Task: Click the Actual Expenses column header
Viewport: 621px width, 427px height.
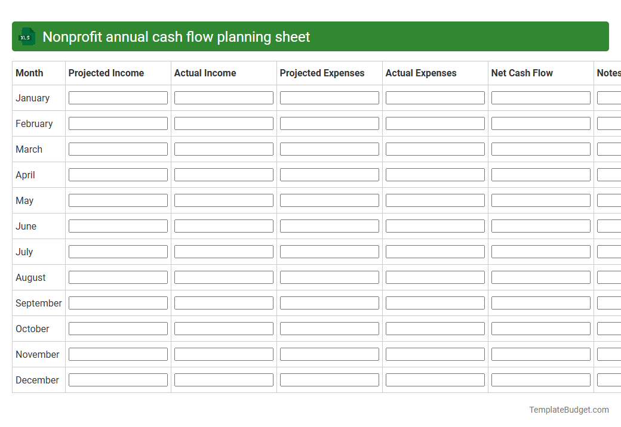Action: tap(421, 73)
